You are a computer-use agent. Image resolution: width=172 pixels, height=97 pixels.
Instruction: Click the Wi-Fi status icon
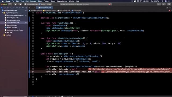pyautogui.click(x=141, y=1)
